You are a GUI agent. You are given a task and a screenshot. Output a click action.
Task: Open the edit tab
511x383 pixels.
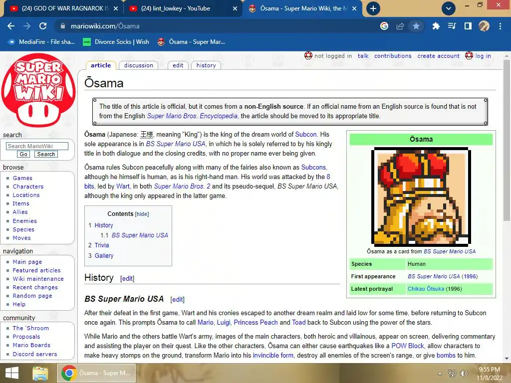click(x=178, y=65)
